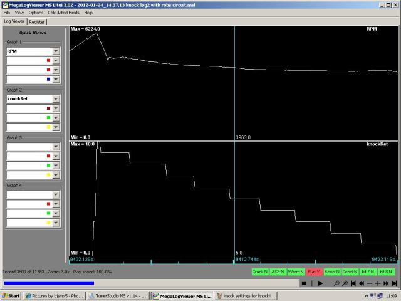Zoom in using the plus magnifier icon

point(345,283)
